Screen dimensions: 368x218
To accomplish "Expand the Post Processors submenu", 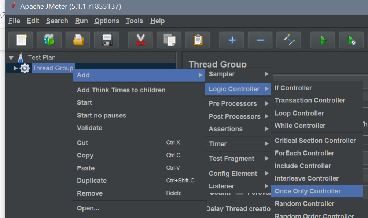I will pyautogui.click(x=238, y=116).
